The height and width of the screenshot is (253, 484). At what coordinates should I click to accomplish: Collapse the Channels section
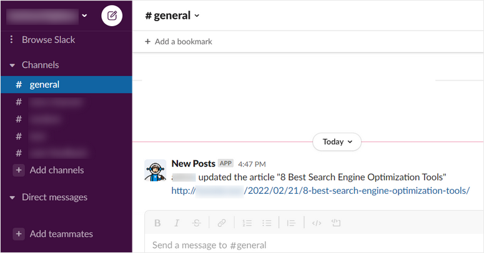point(12,65)
